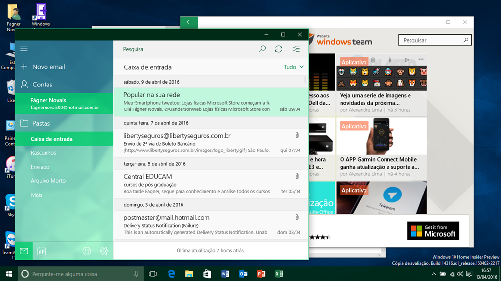Click Get it from Microsoft badge

pos(433,231)
